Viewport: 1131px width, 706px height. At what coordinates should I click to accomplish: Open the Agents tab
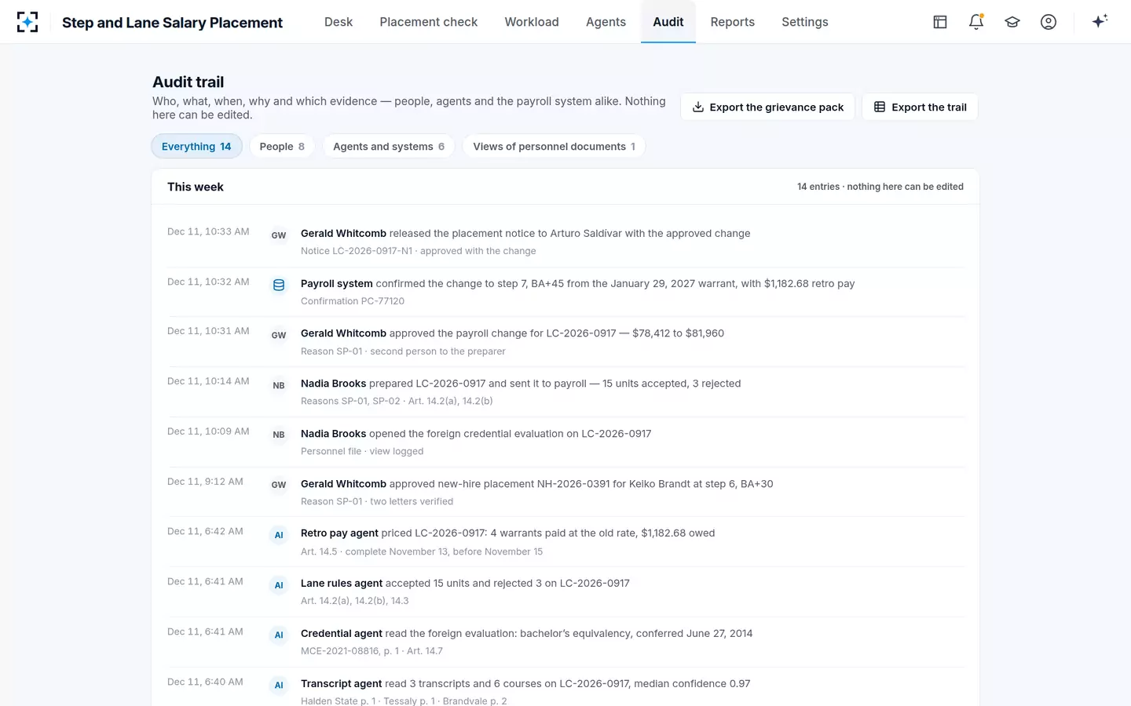[606, 22]
